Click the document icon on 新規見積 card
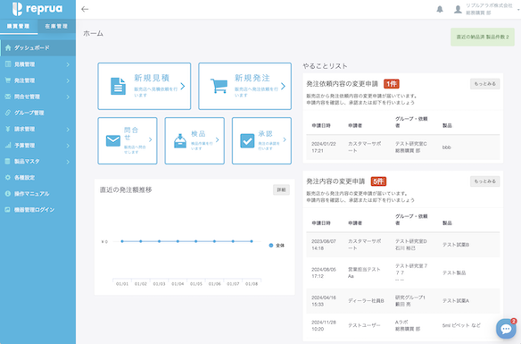Viewport: 521px width, 344px height. tap(118, 86)
